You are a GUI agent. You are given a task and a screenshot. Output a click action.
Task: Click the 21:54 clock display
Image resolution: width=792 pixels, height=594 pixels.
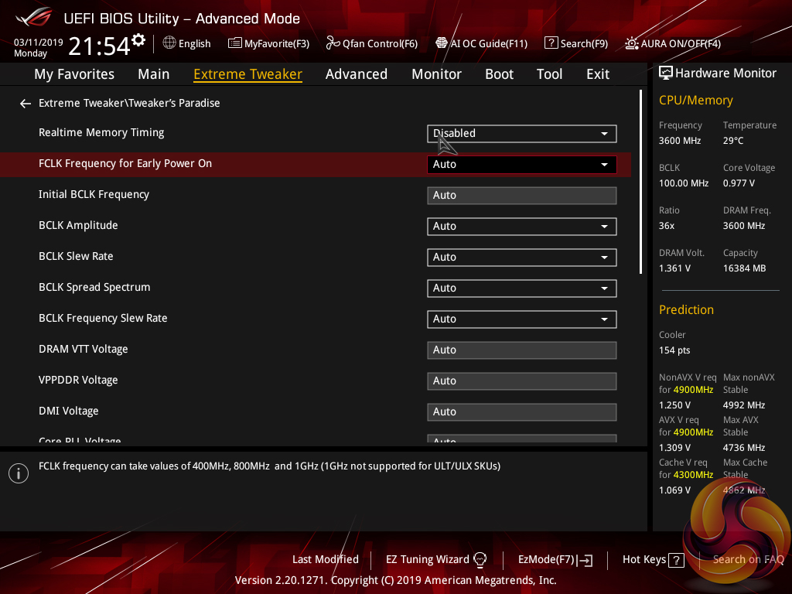click(x=100, y=46)
